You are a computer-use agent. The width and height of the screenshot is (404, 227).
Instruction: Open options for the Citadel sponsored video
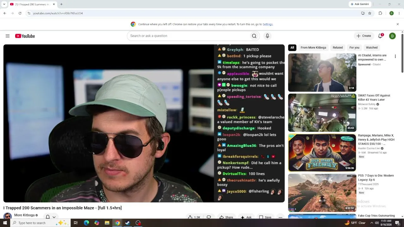click(x=395, y=56)
